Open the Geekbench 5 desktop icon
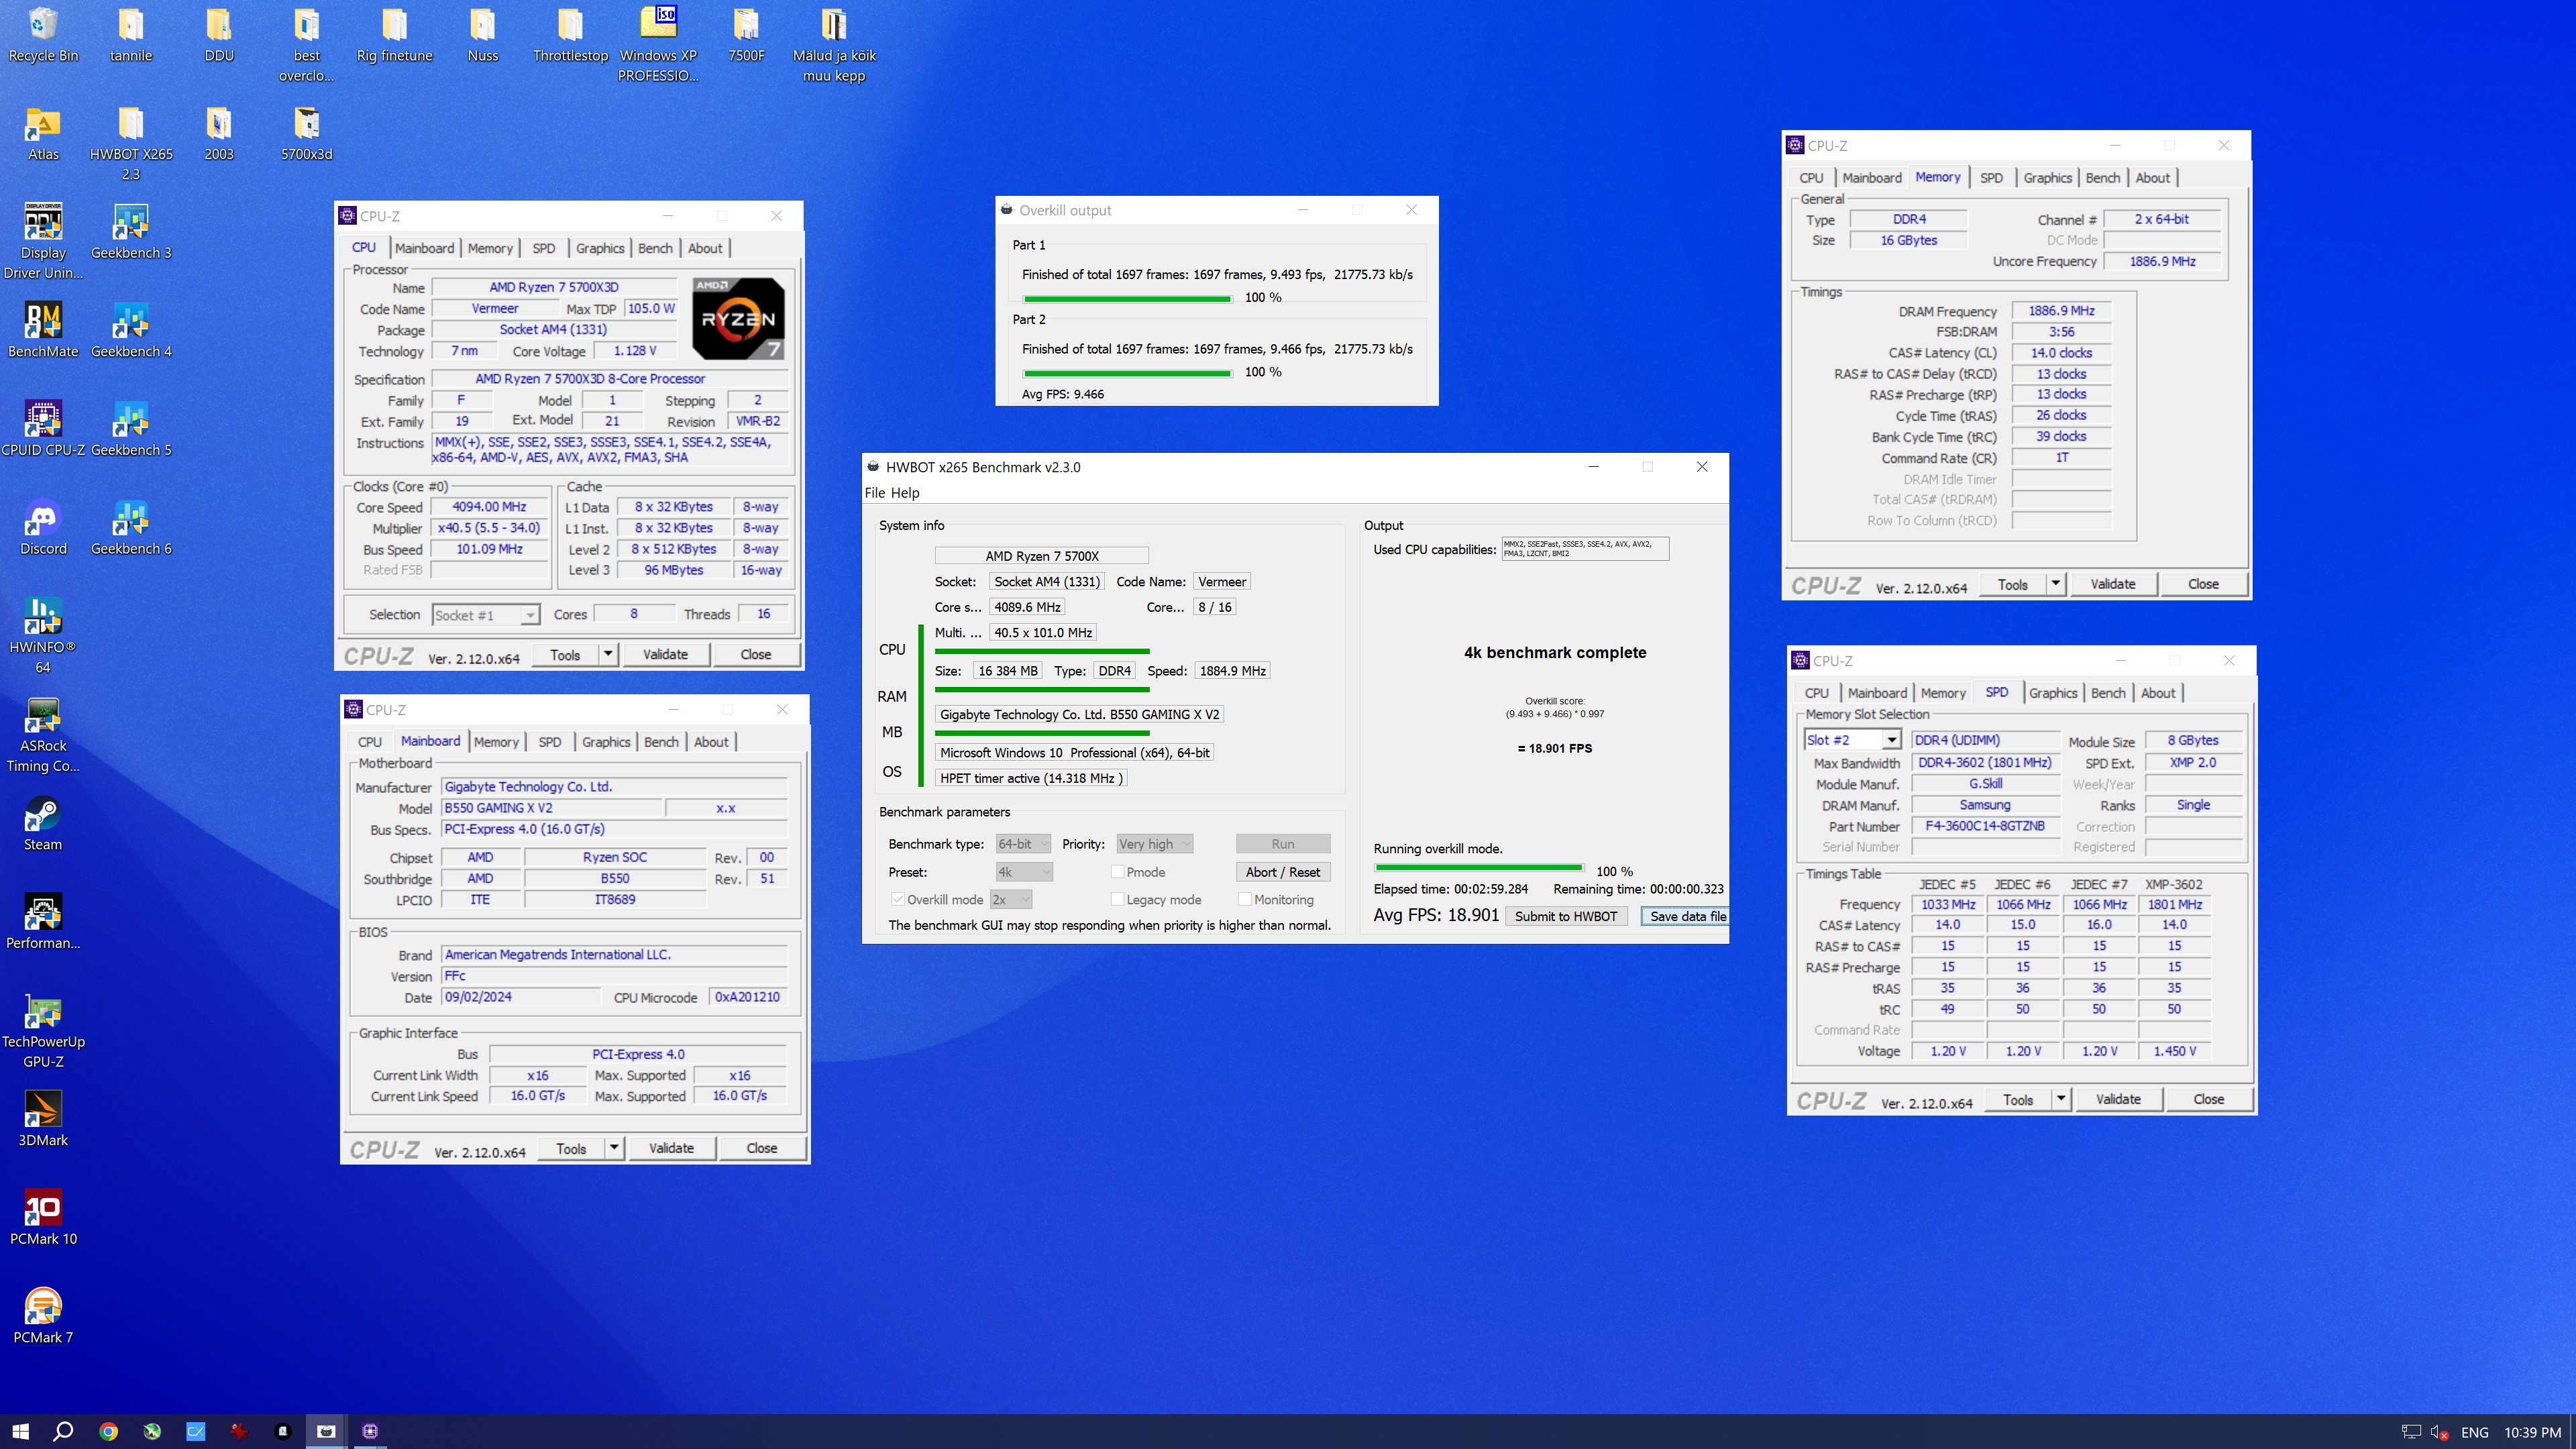 [131, 429]
